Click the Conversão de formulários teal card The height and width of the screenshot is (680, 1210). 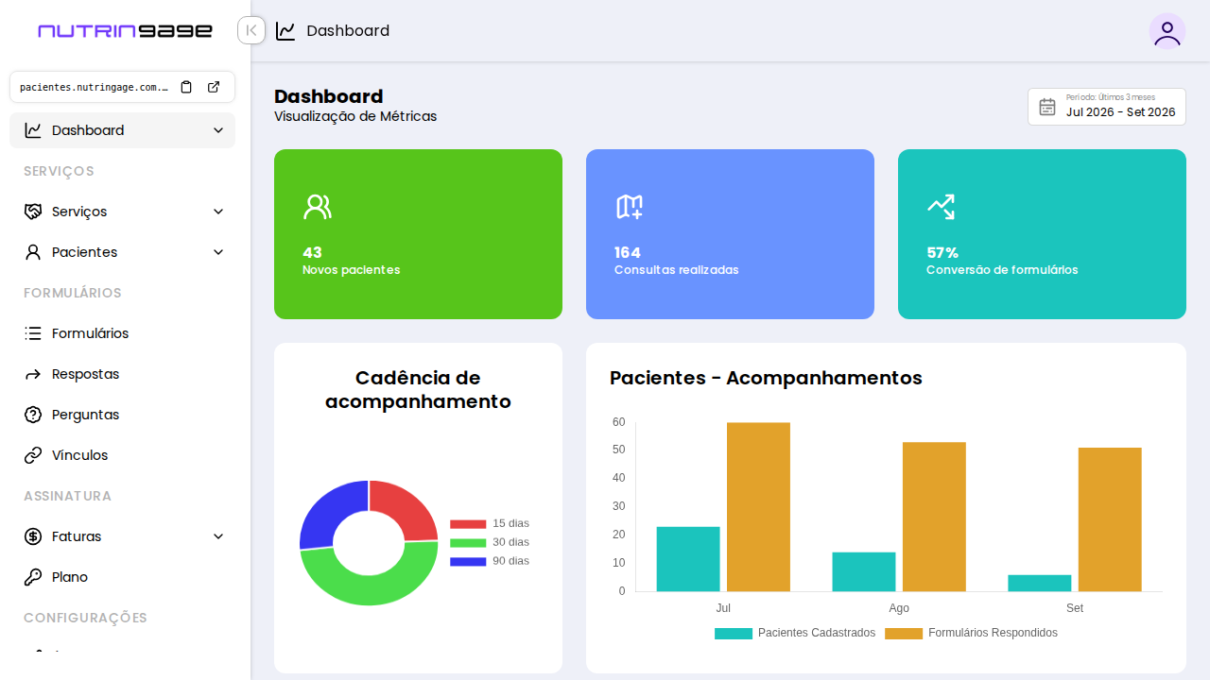(1042, 234)
